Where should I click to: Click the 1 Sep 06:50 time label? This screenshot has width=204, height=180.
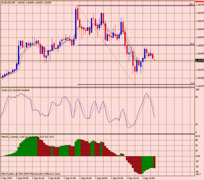coord(54,178)
